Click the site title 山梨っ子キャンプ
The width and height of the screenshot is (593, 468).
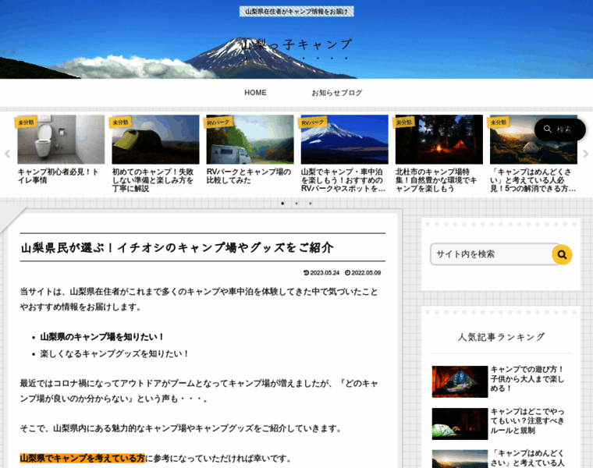(x=296, y=44)
